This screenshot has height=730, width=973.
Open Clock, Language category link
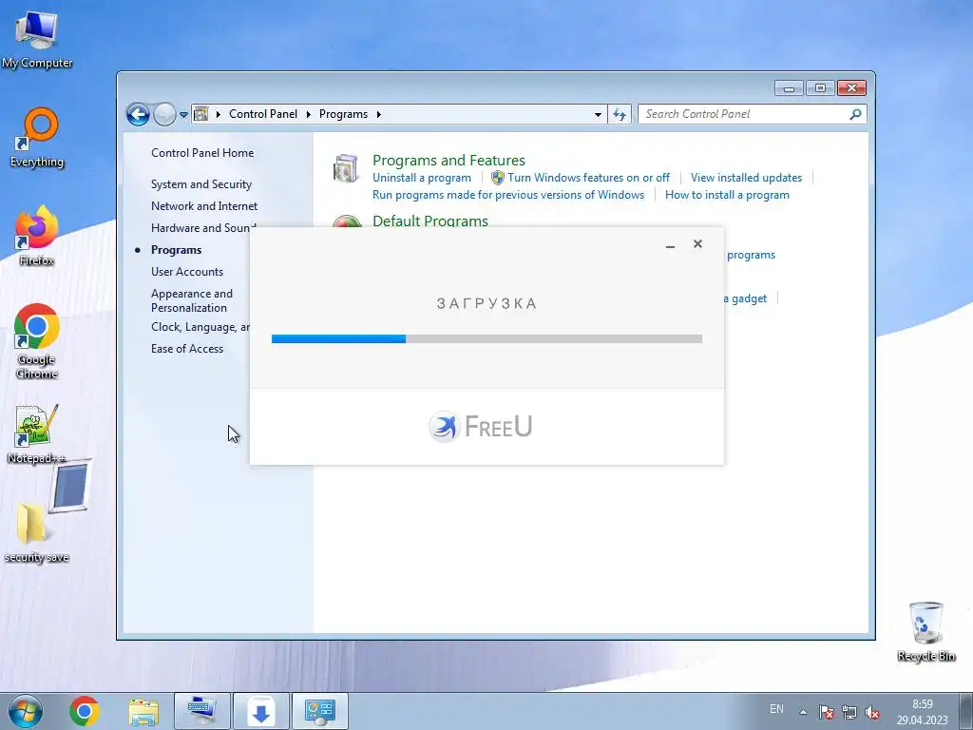(200, 327)
